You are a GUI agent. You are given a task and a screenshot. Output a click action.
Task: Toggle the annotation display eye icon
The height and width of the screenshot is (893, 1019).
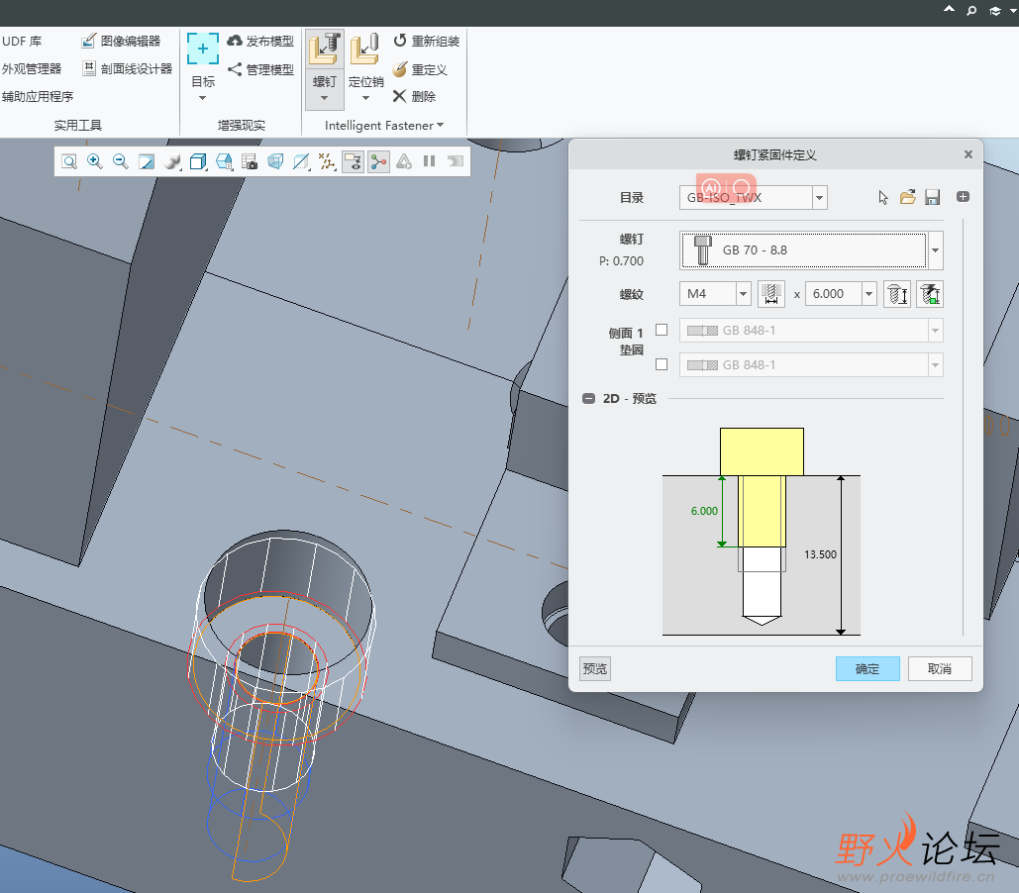click(x=353, y=161)
